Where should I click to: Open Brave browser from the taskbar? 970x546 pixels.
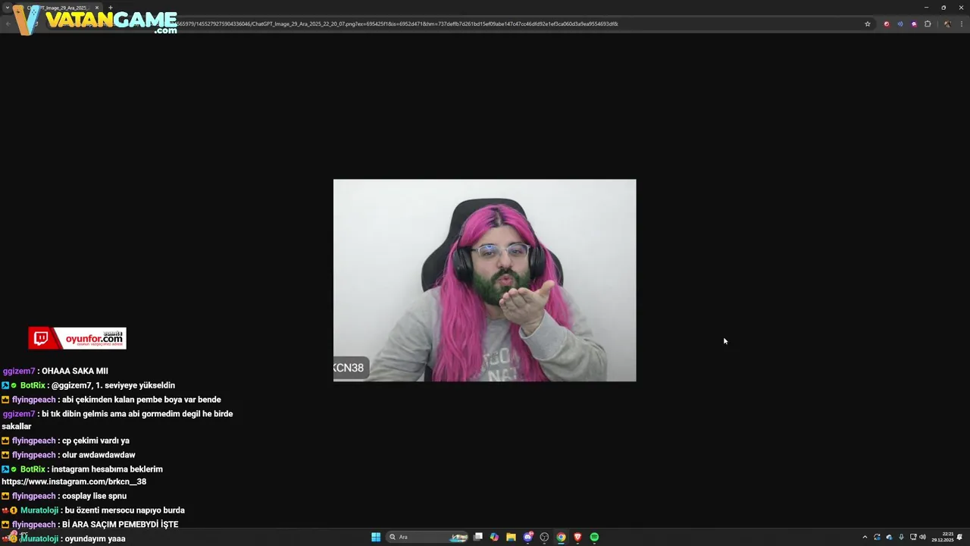tap(577, 537)
